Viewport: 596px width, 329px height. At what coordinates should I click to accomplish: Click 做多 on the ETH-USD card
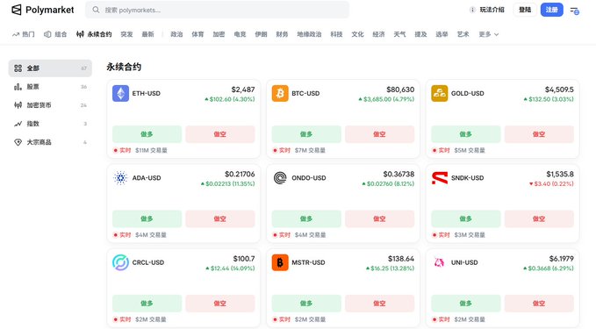coord(147,134)
